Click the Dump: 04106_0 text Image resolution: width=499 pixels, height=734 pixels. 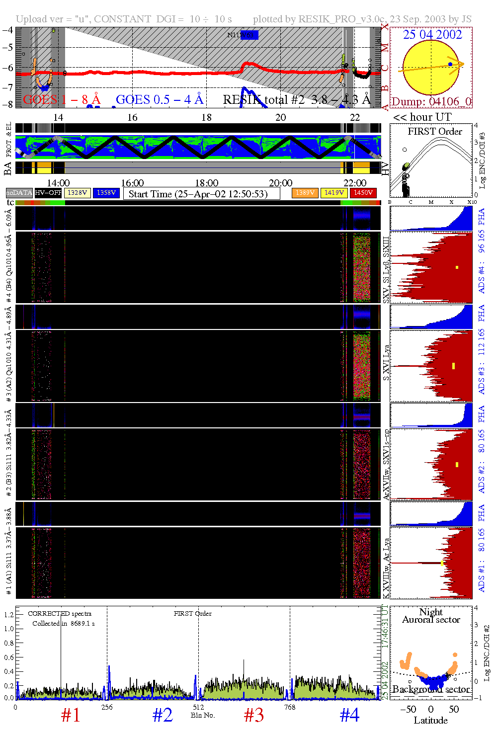(x=431, y=102)
